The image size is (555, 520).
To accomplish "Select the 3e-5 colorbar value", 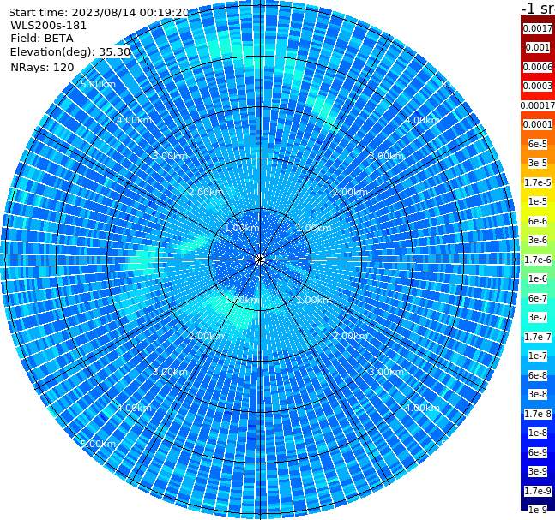I will pos(538,163).
